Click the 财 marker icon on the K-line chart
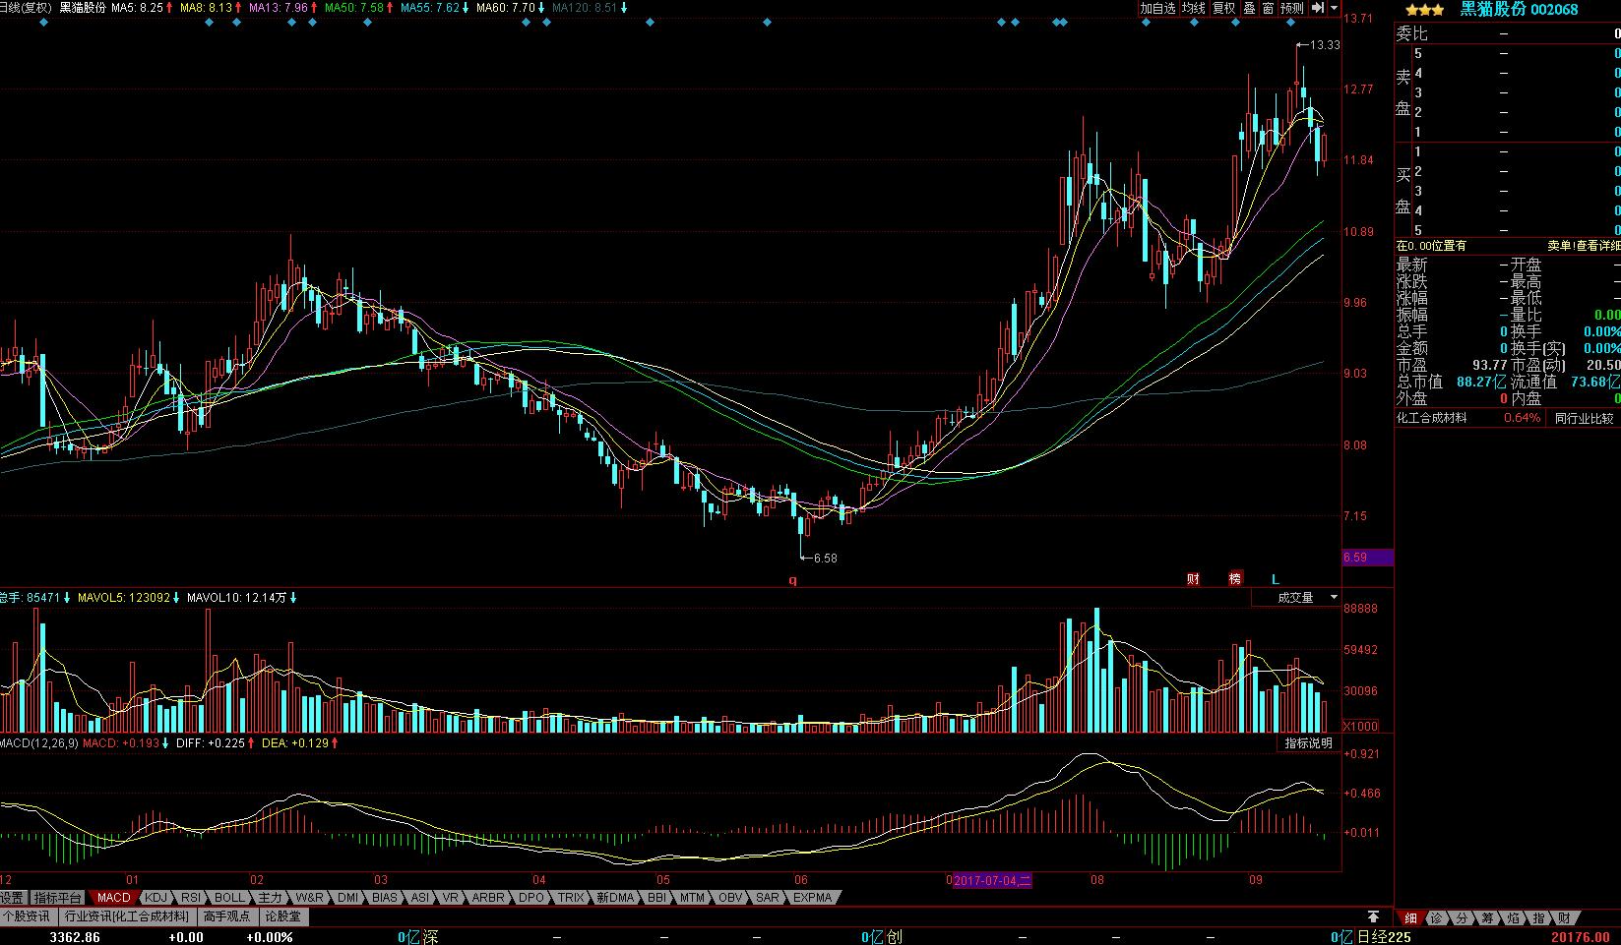Viewport: 1621px width, 945px height. [1193, 579]
